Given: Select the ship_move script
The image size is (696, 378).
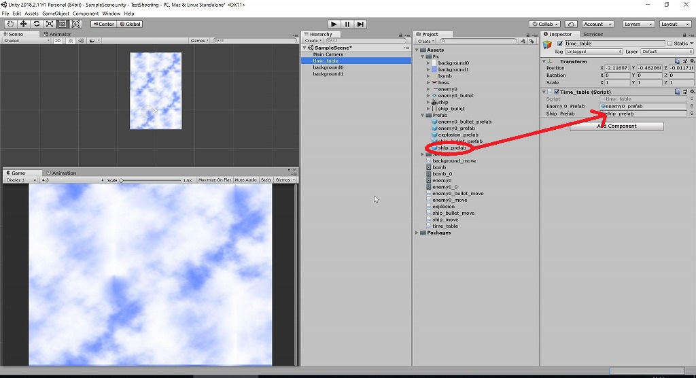Looking at the screenshot, I should tap(445, 220).
